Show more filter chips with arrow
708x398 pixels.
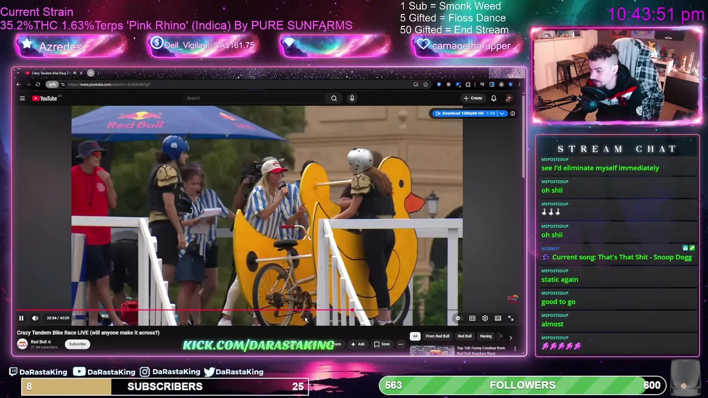[x=511, y=337]
